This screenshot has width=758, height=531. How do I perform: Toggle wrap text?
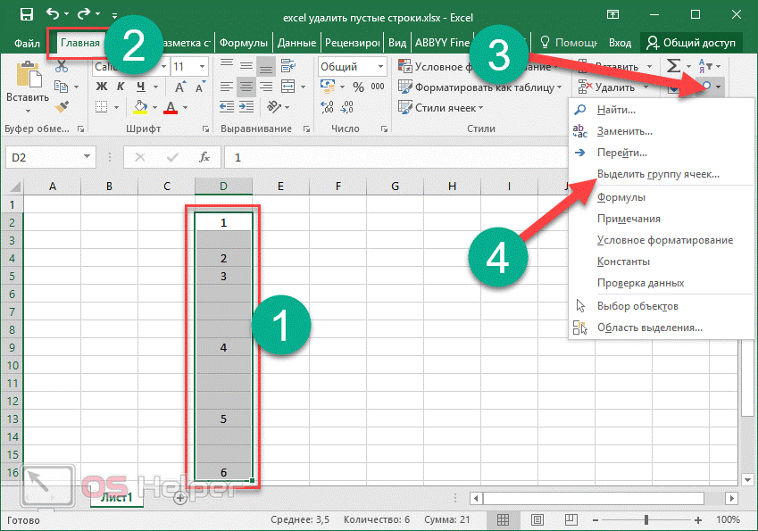288,66
